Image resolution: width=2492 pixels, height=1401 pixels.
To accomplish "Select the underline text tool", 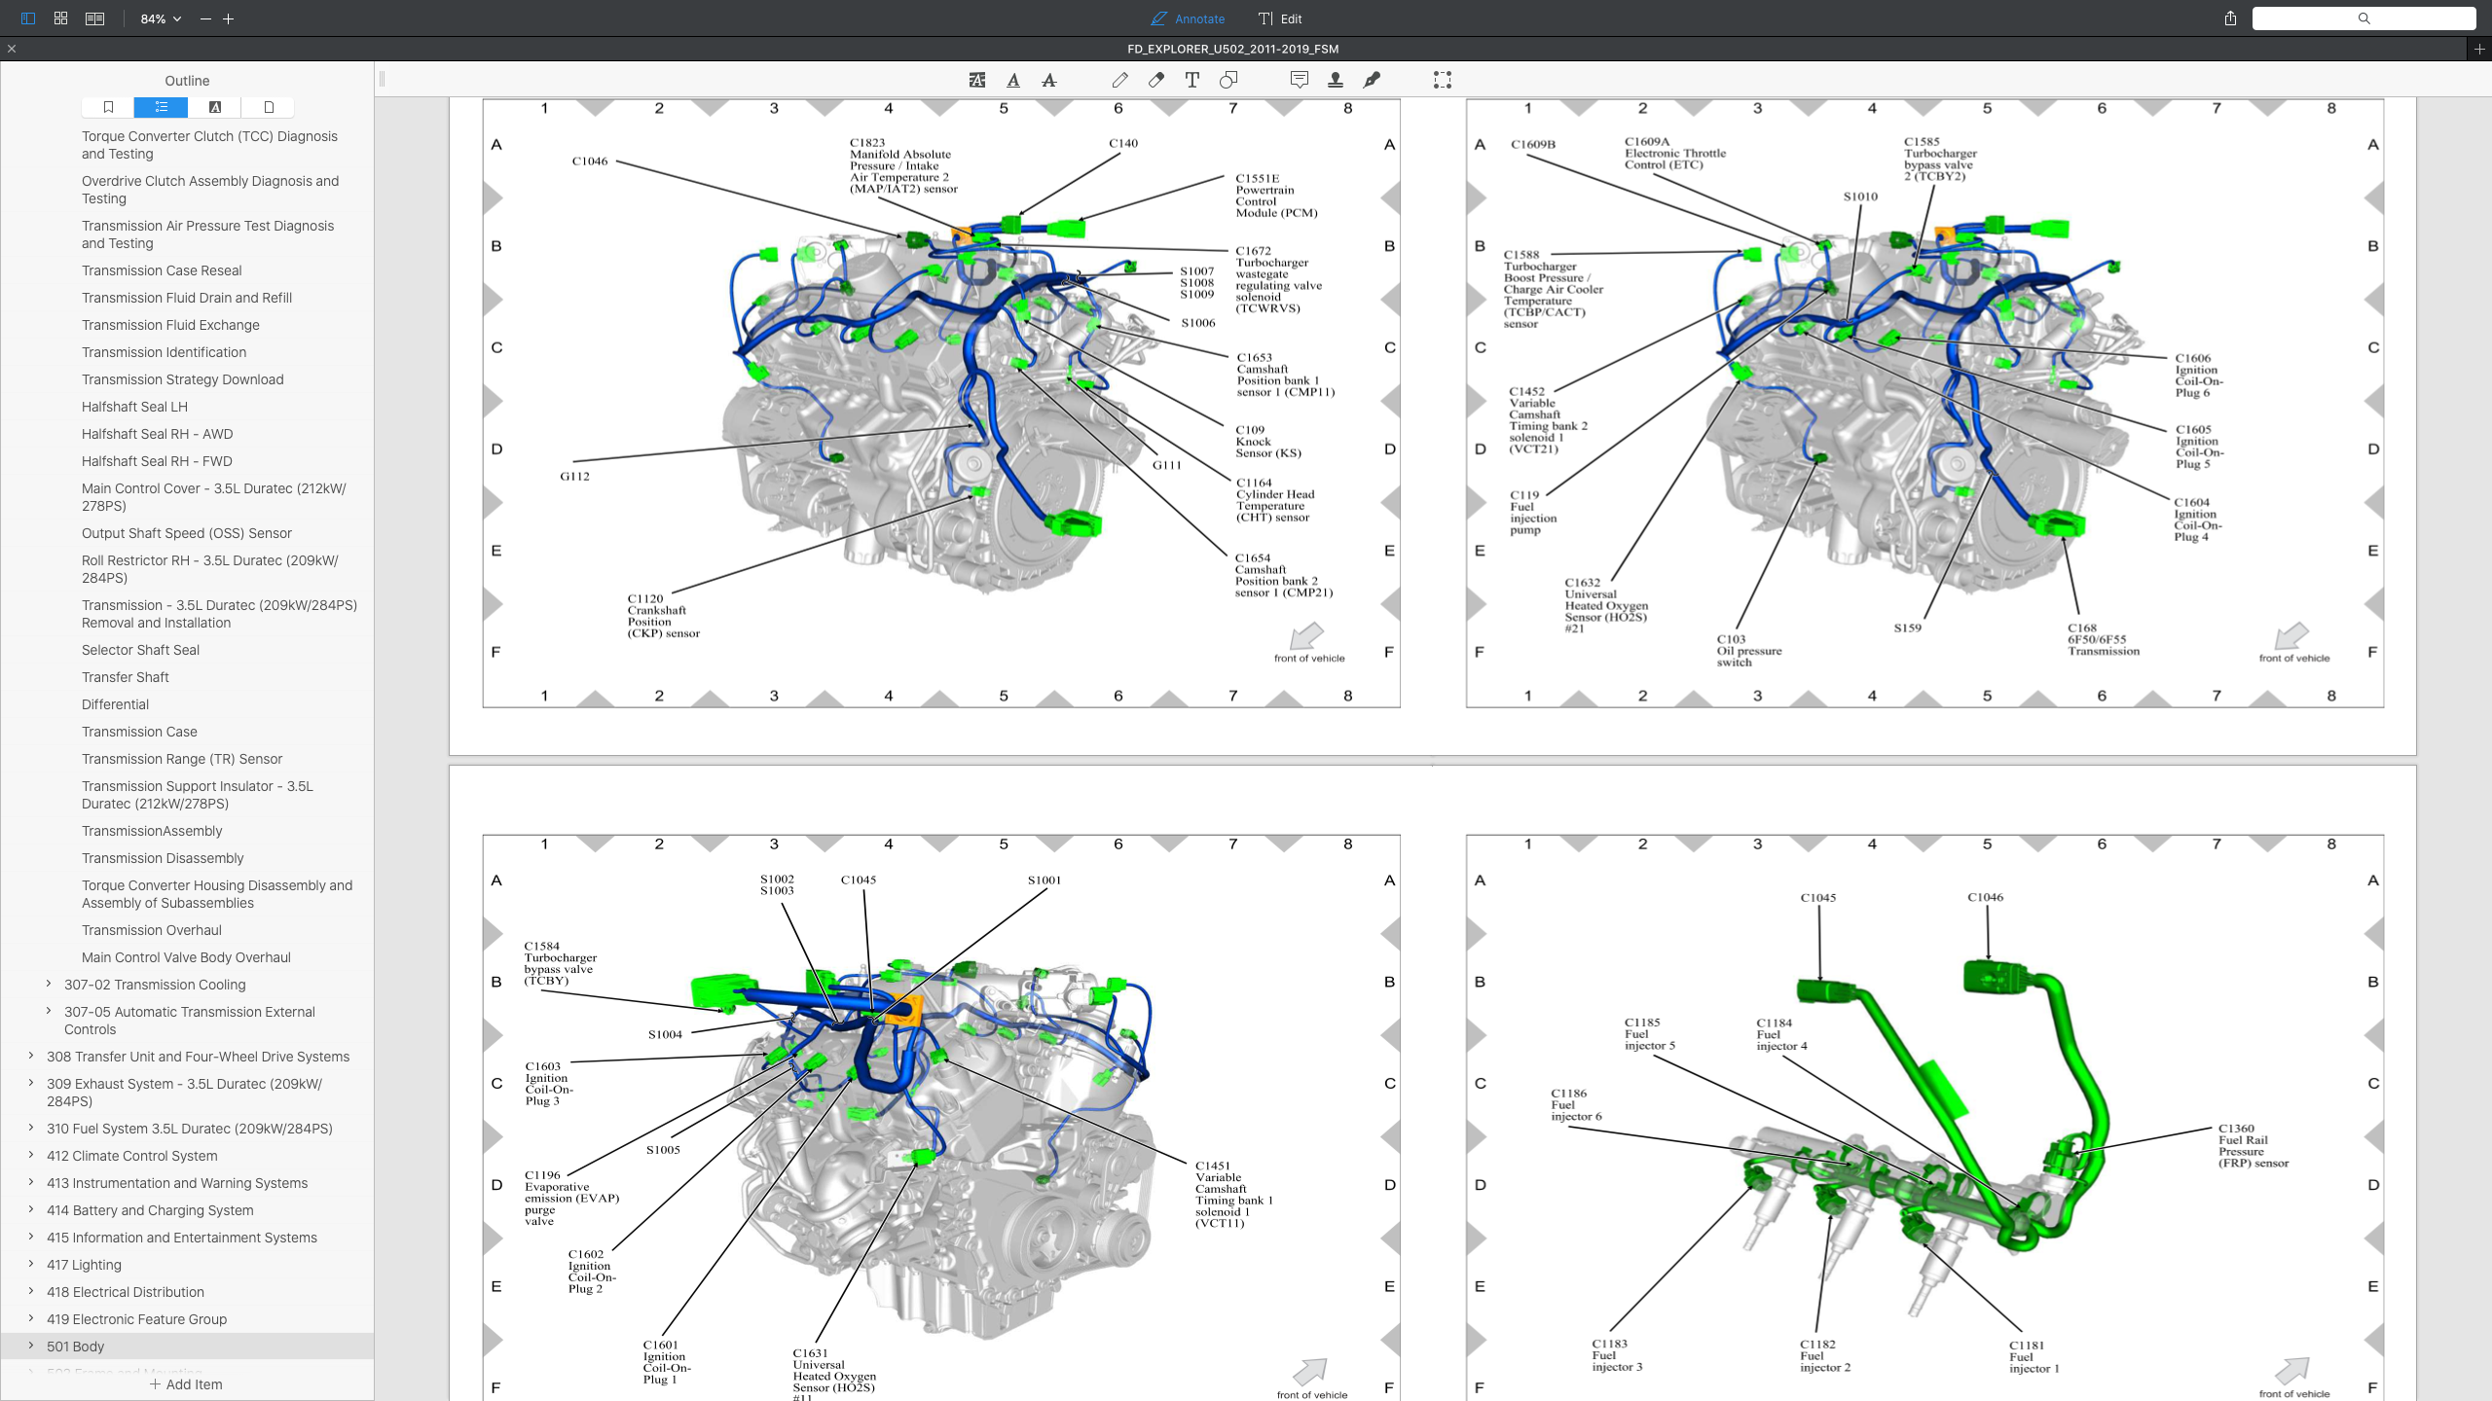I will (x=1013, y=81).
